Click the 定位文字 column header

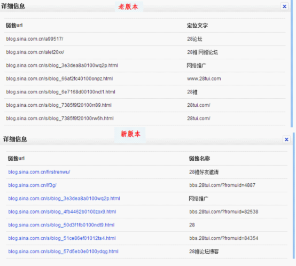[198, 26]
